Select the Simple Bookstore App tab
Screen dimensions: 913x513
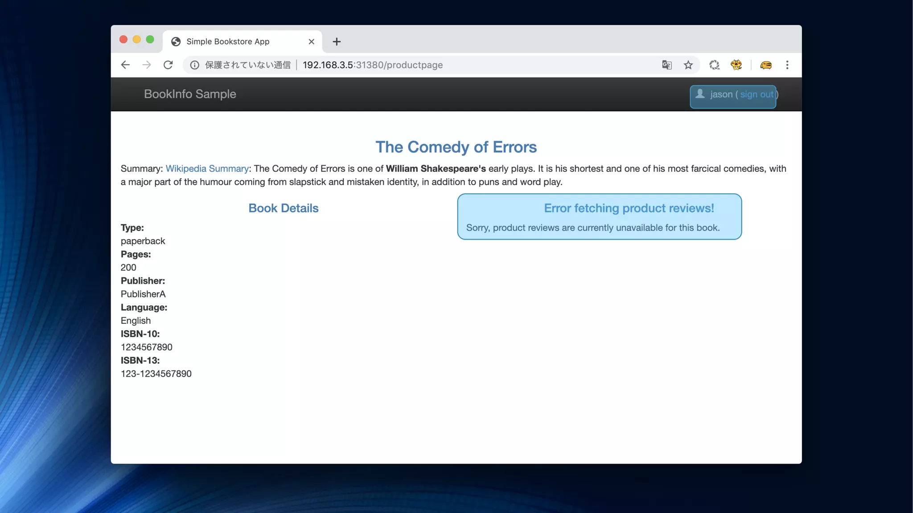pos(228,41)
